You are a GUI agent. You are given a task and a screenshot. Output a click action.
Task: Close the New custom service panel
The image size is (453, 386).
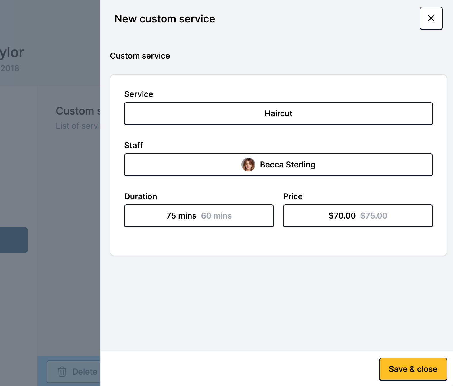[x=431, y=18]
